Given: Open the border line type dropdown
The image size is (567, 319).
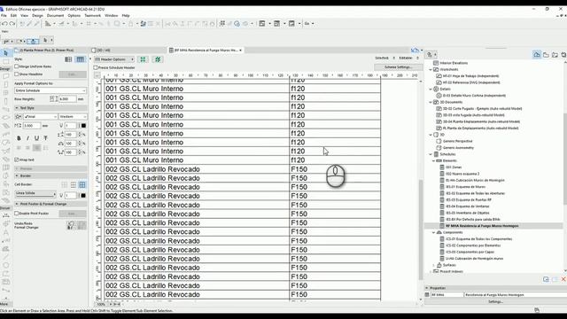Looking at the screenshot, I should click(x=35, y=194).
